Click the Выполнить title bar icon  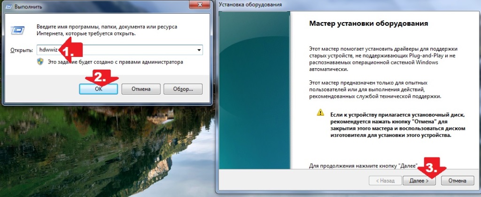click(9, 7)
